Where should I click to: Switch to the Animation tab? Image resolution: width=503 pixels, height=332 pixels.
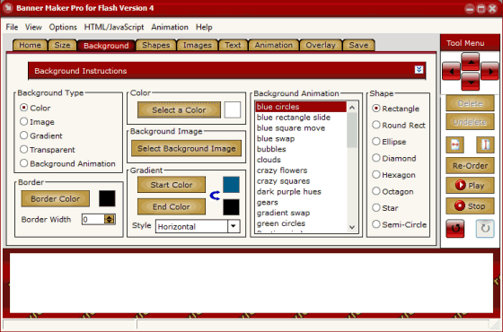tap(274, 45)
